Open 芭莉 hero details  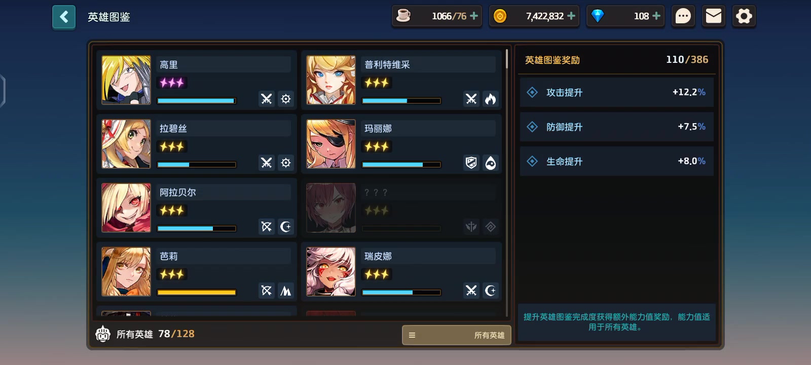(197, 272)
